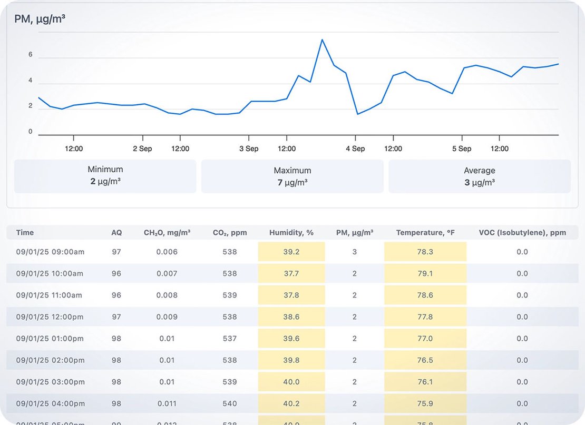Screen dimensions: 585x425
Task: Click the 5 Sep label on chart axis
Action: coord(462,149)
